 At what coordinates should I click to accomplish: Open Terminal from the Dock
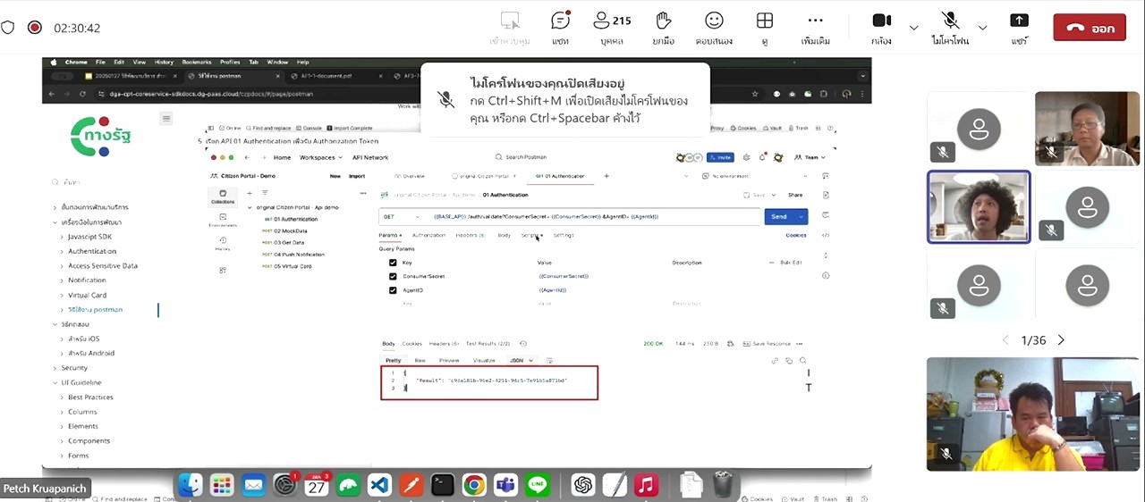tap(442, 485)
